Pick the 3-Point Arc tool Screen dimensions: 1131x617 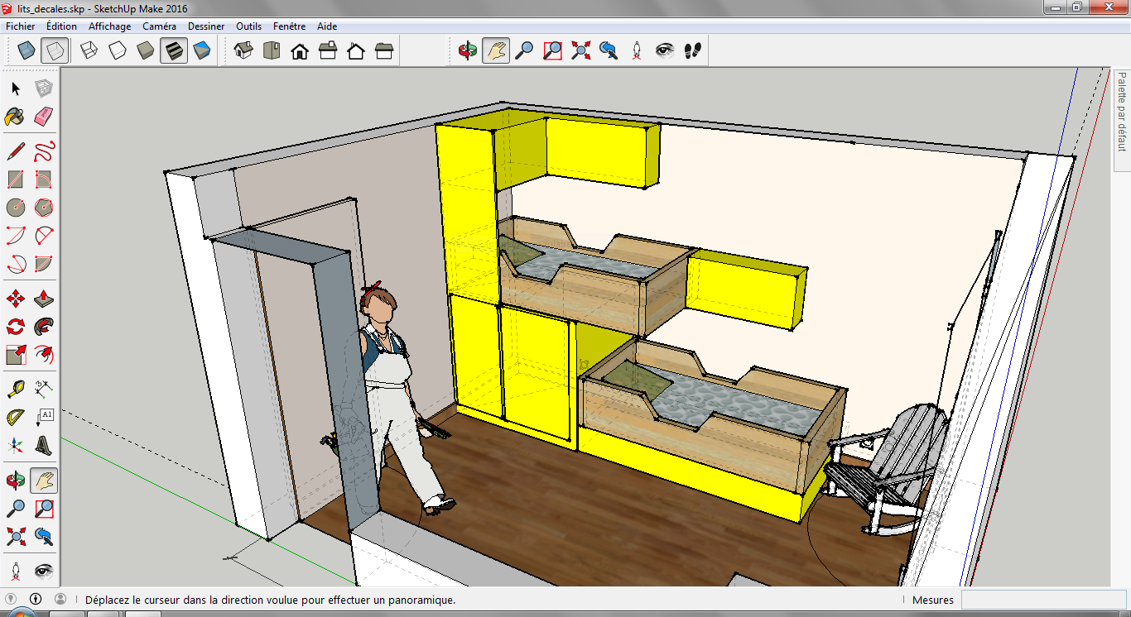click(x=16, y=264)
